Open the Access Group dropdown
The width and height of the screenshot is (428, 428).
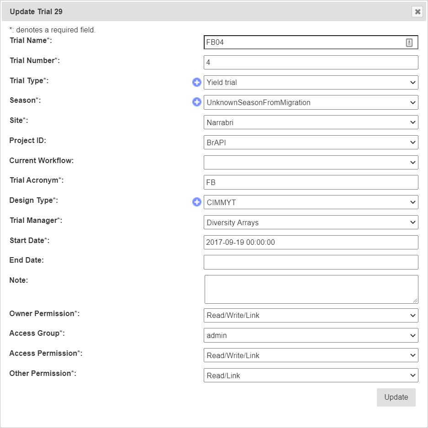[x=311, y=335]
